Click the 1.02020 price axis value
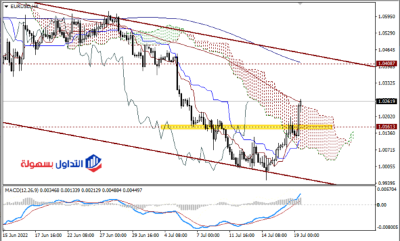The width and height of the screenshot is (400, 241). pos(387,117)
